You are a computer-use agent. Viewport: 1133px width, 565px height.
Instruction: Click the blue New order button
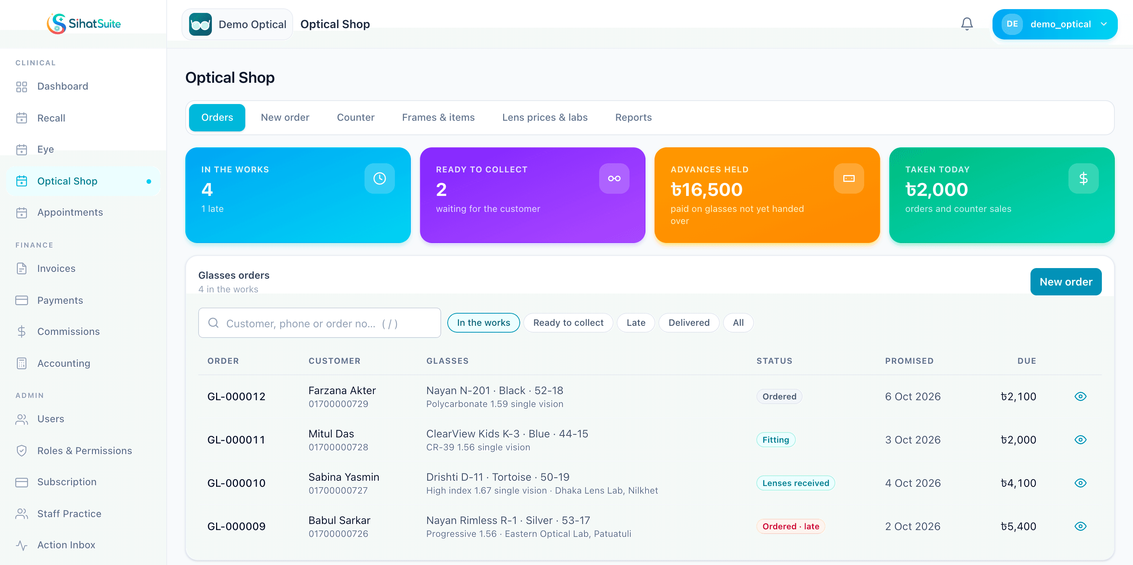1066,282
